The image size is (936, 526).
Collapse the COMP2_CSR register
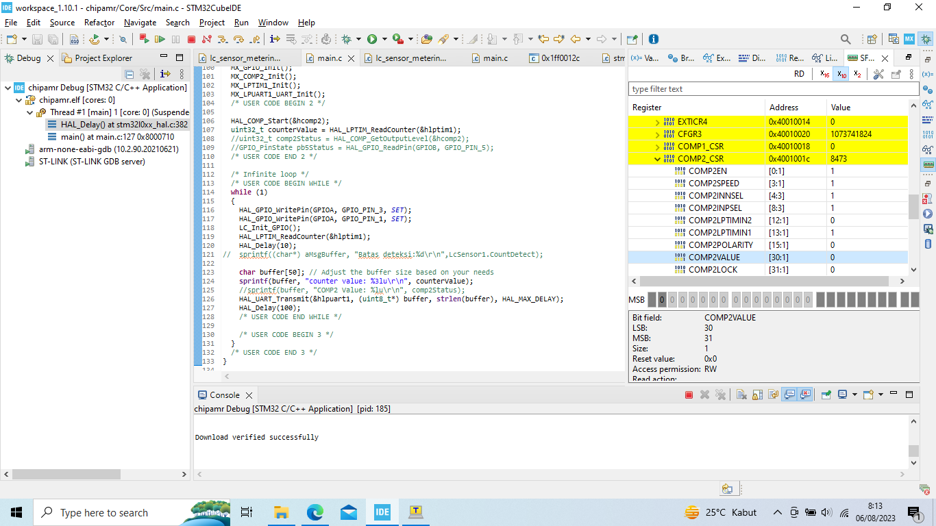click(x=658, y=159)
